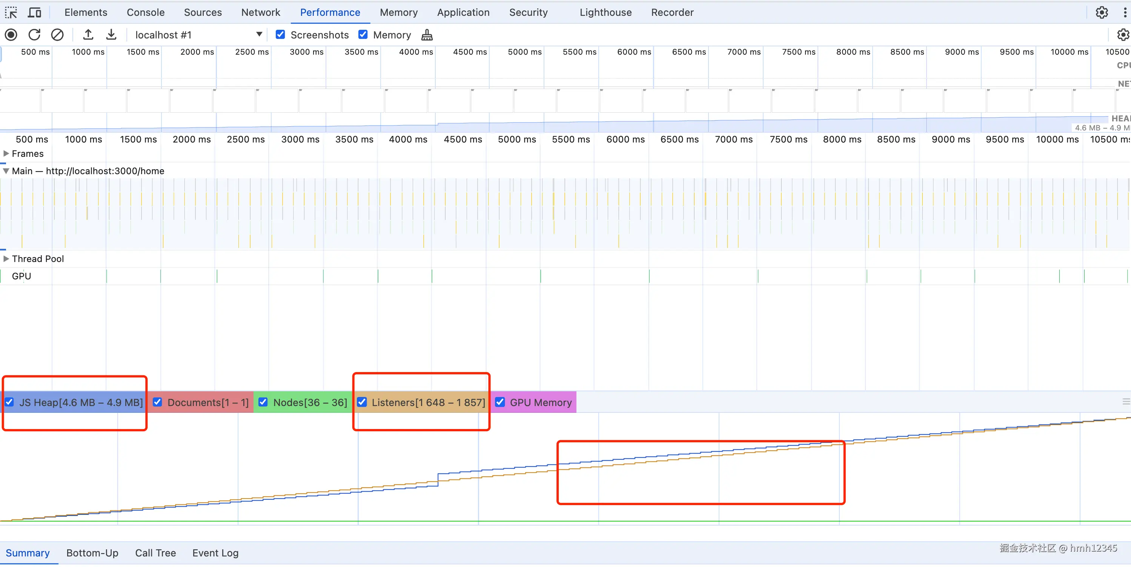Click the save profile download icon
Screen dimensions: 1131x567
pos(111,35)
